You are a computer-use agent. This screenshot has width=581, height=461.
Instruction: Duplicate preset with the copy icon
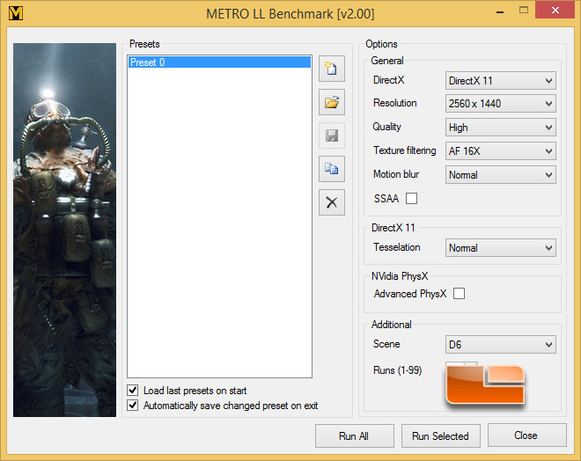coord(332,169)
